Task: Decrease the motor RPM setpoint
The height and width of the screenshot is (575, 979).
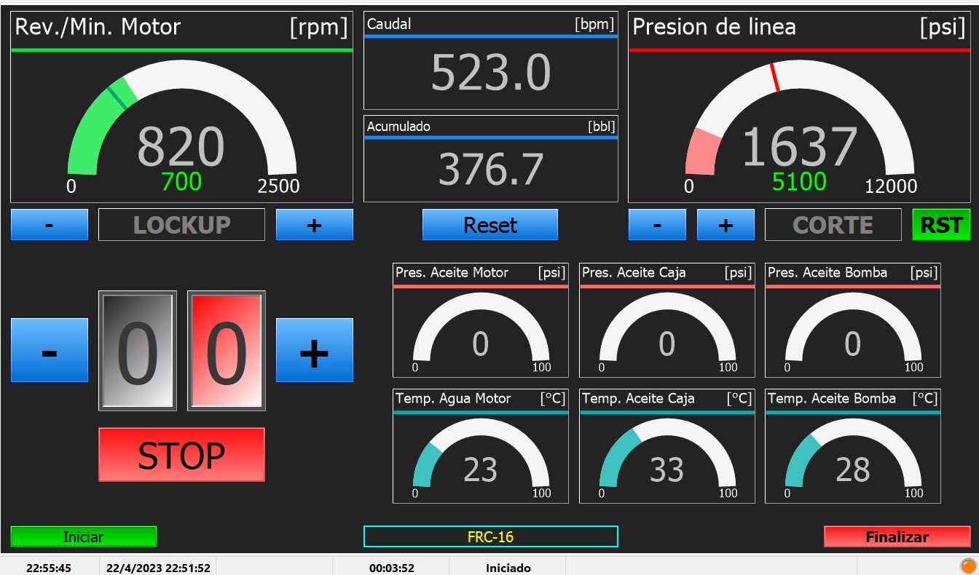Action: (x=50, y=225)
